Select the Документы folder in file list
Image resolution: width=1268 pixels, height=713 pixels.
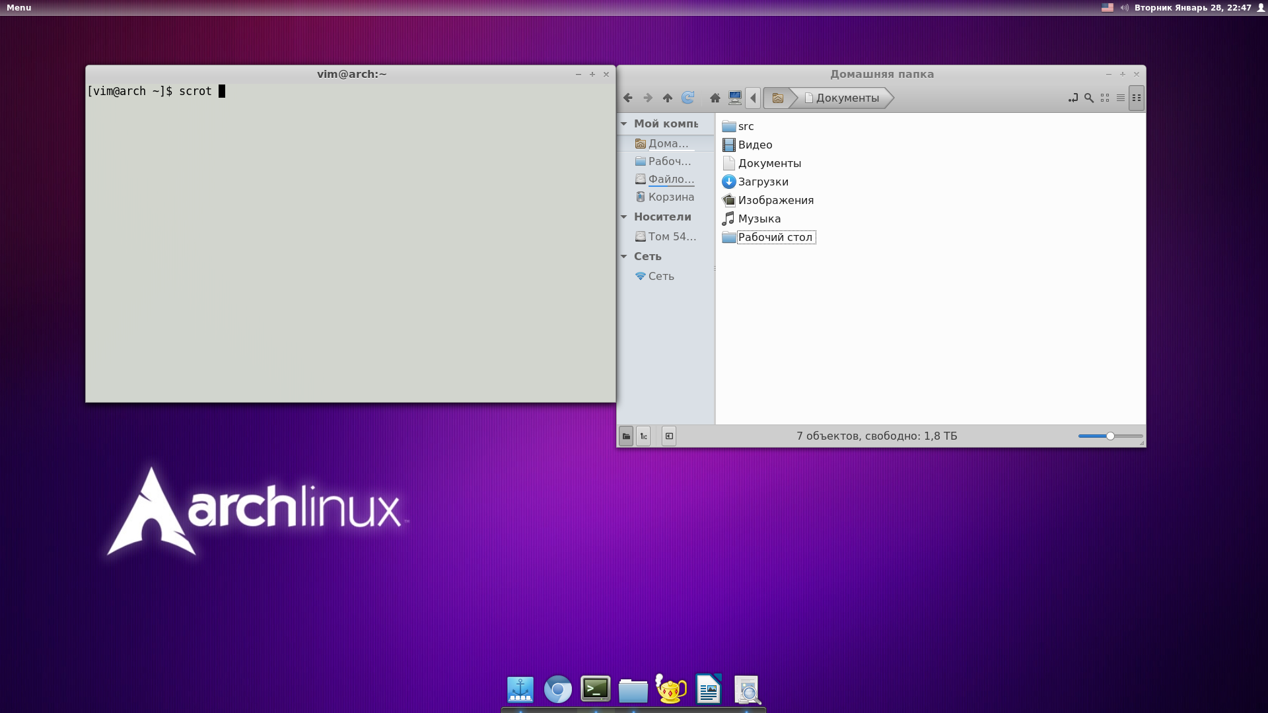click(762, 163)
